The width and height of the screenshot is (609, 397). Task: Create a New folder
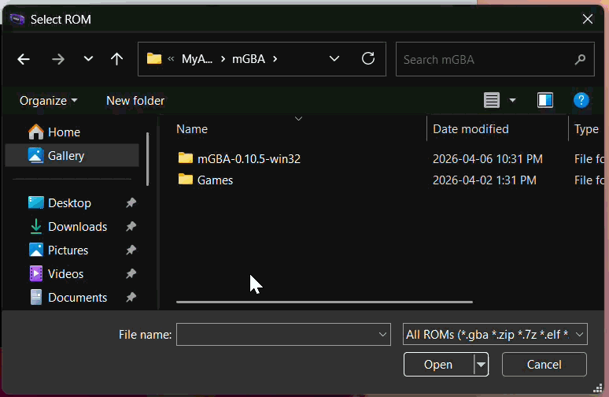[135, 101]
